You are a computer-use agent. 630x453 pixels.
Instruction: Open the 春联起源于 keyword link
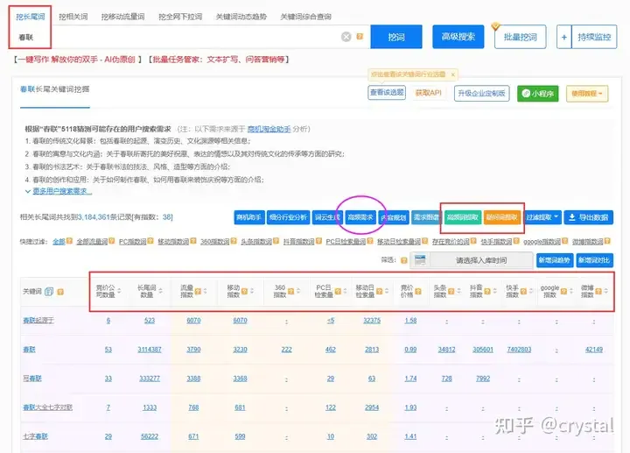coord(38,321)
